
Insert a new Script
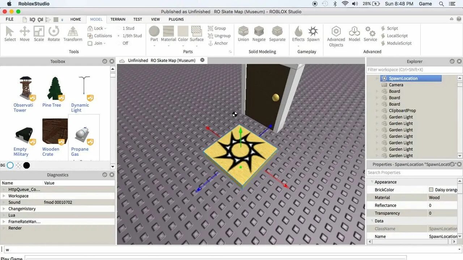pyautogui.click(x=390, y=28)
